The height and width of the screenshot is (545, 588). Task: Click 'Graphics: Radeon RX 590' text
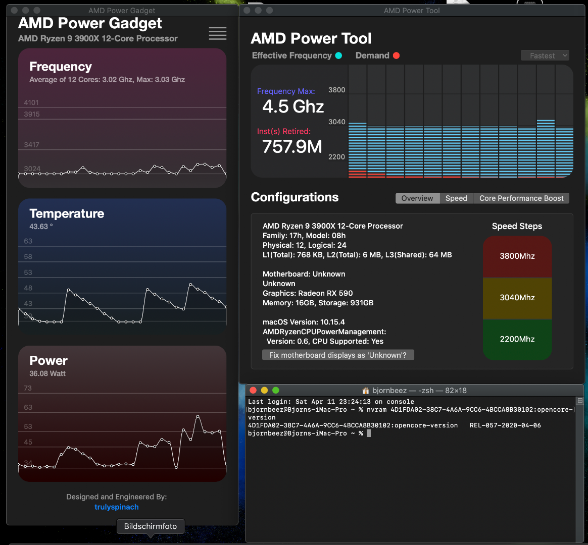(x=308, y=293)
